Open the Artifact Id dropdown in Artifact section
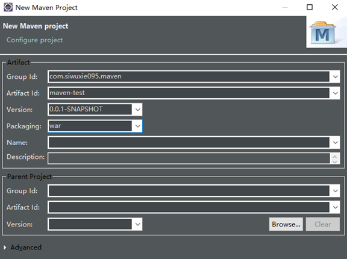 [x=335, y=93]
